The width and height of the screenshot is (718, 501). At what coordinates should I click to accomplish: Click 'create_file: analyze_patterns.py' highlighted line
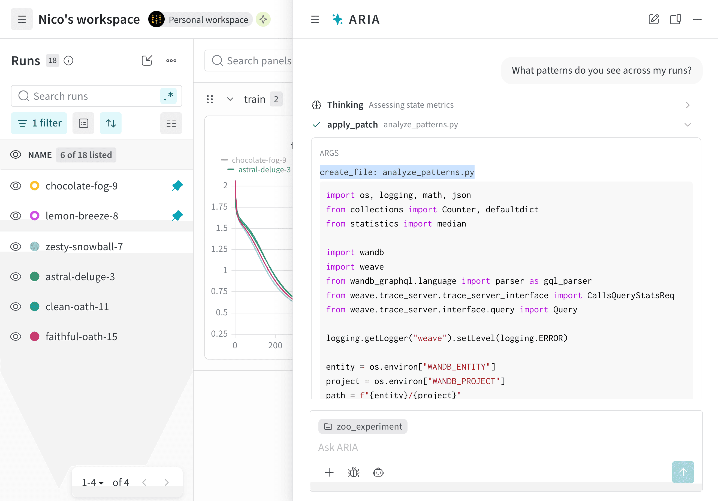coord(397,172)
